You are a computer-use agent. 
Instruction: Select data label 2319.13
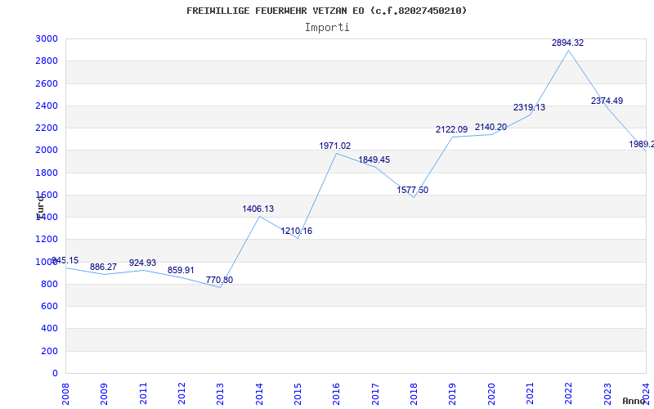tap(529, 107)
